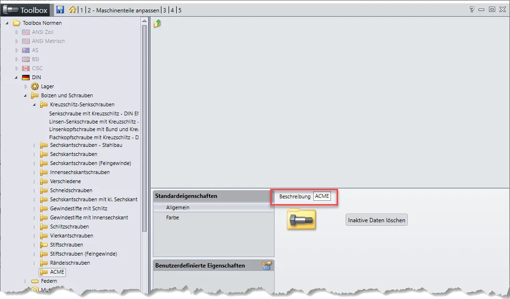Select the ACME folder in the tree

click(x=57, y=272)
